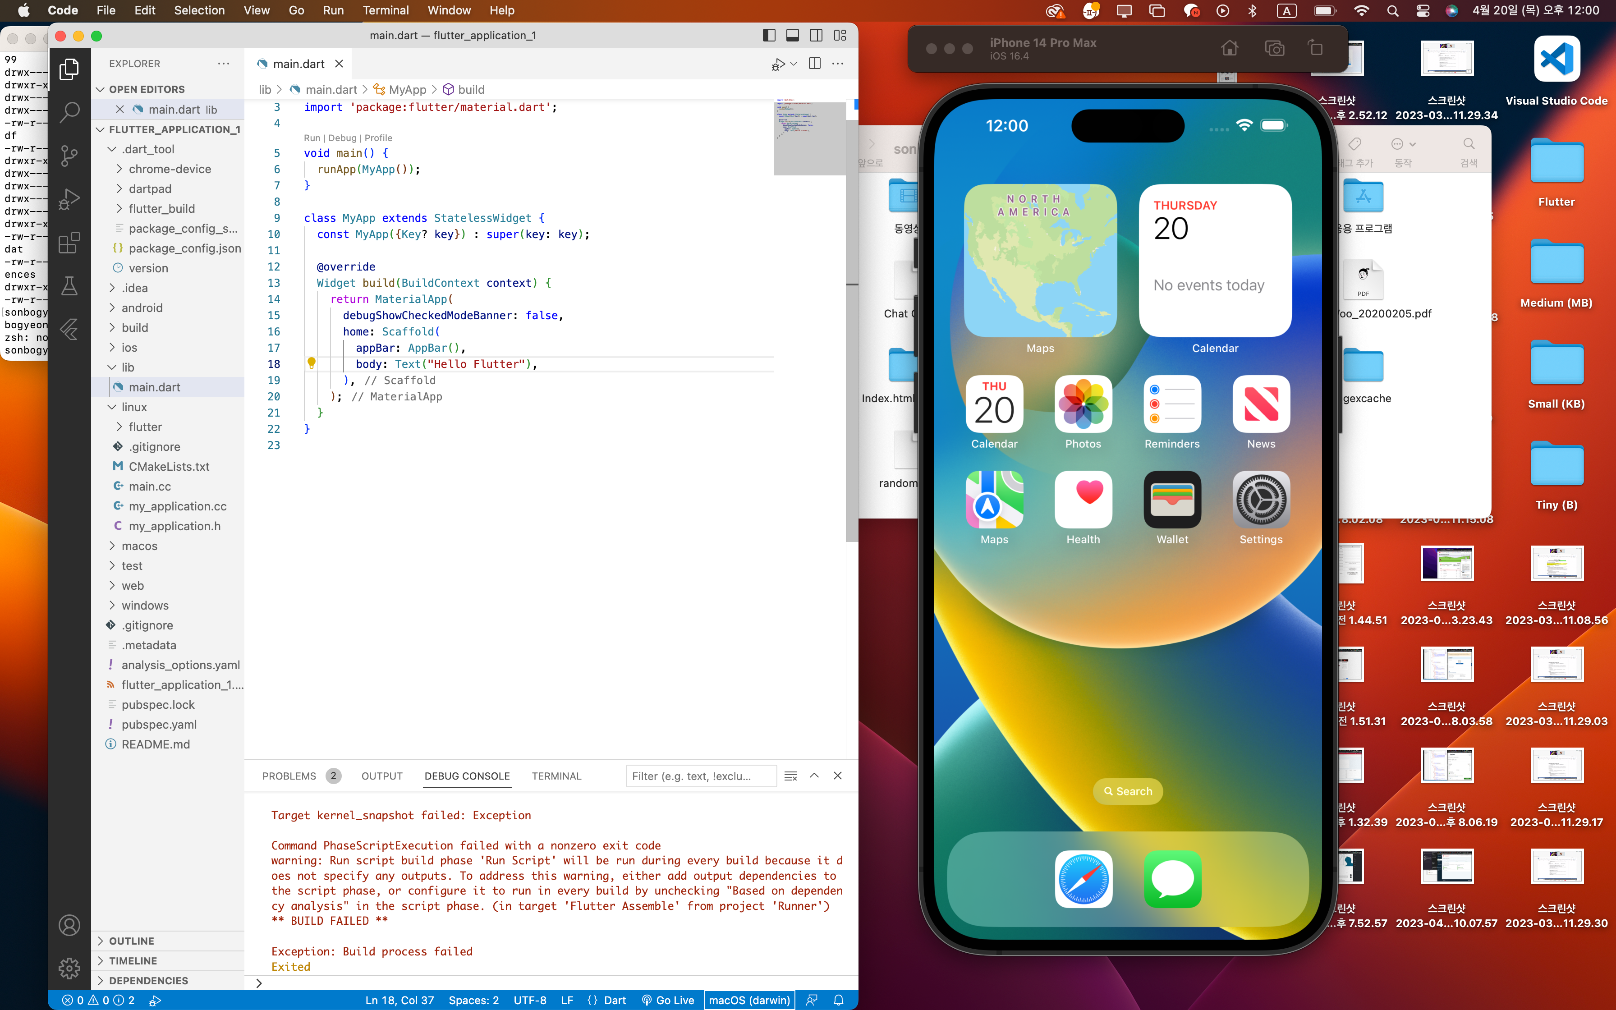Open the Extensions view
The width and height of the screenshot is (1616, 1010).
[x=69, y=243]
